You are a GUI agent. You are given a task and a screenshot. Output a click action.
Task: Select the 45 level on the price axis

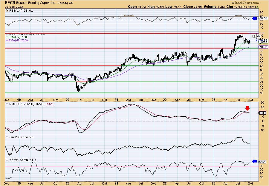(261, 66)
